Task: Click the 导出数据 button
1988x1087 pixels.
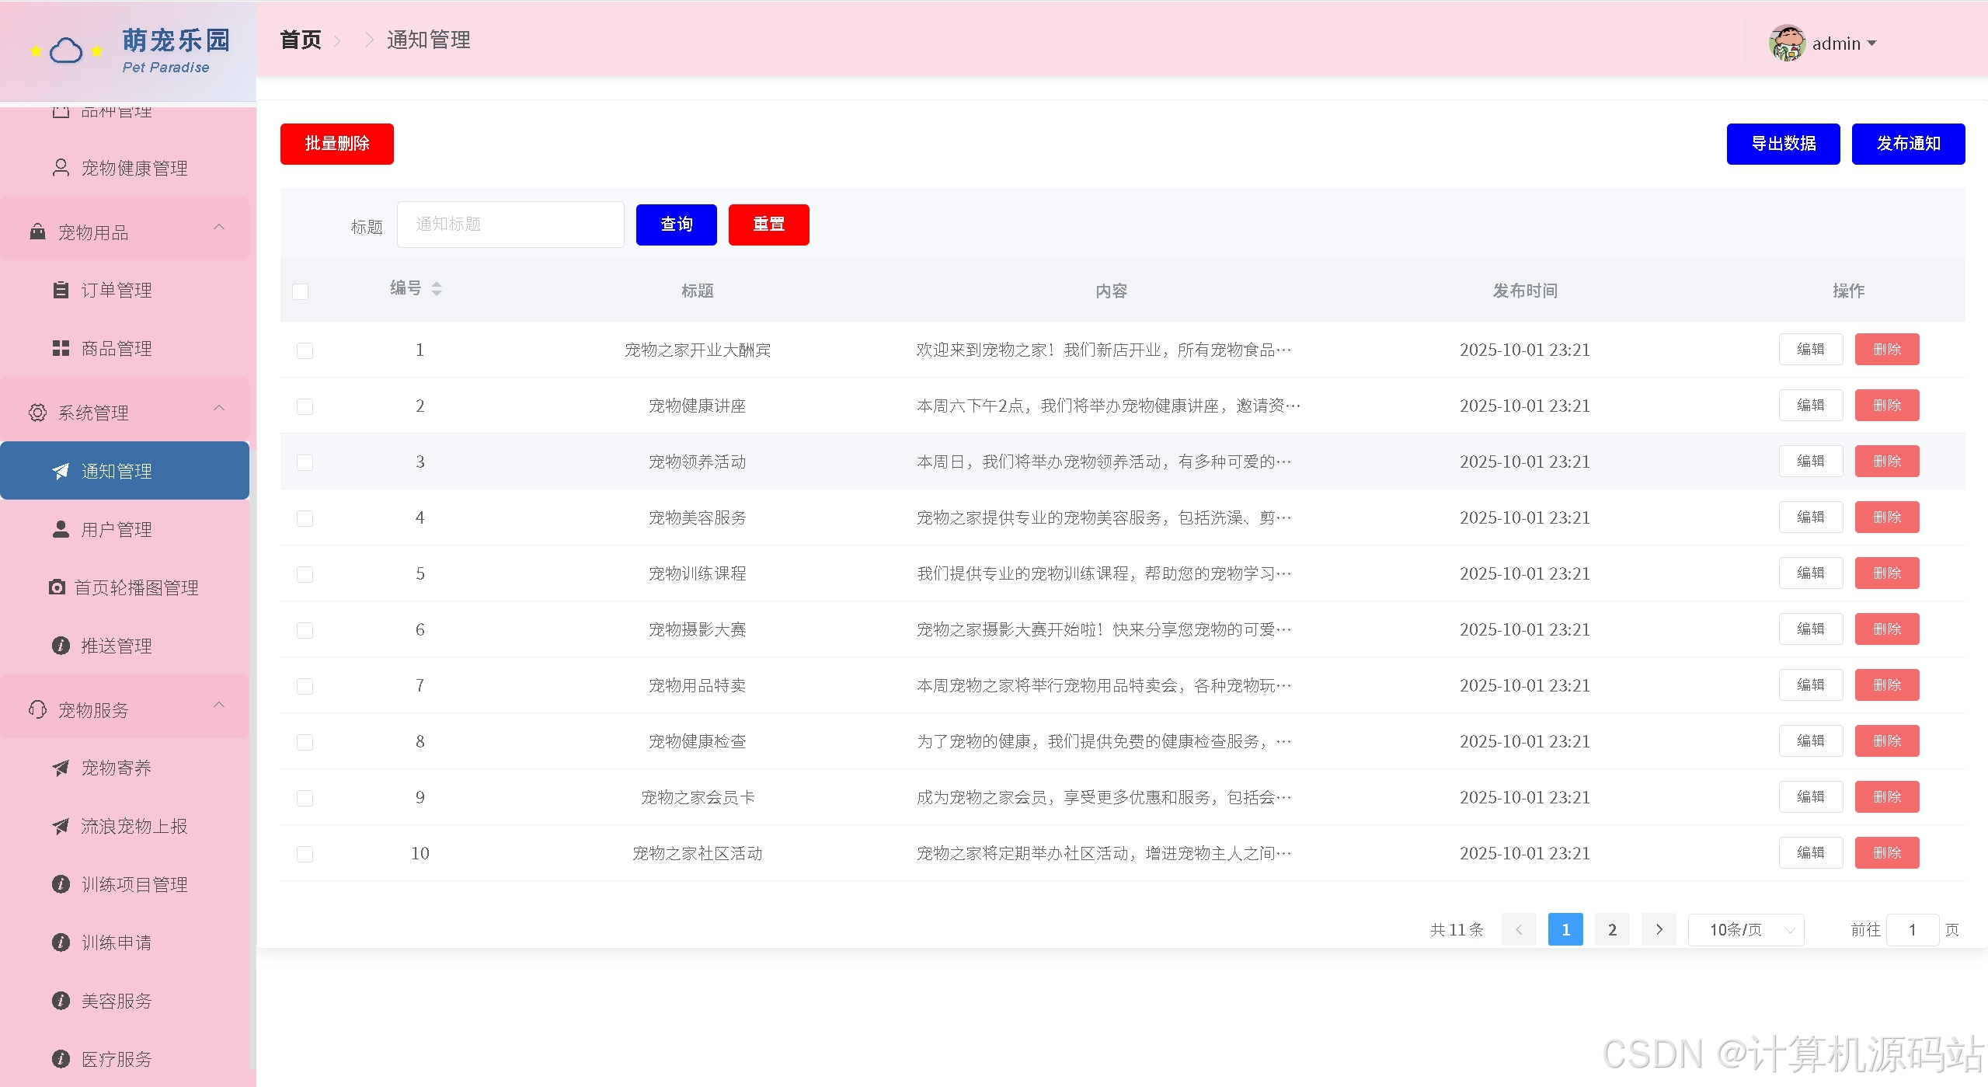Action: (x=1783, y=144)
